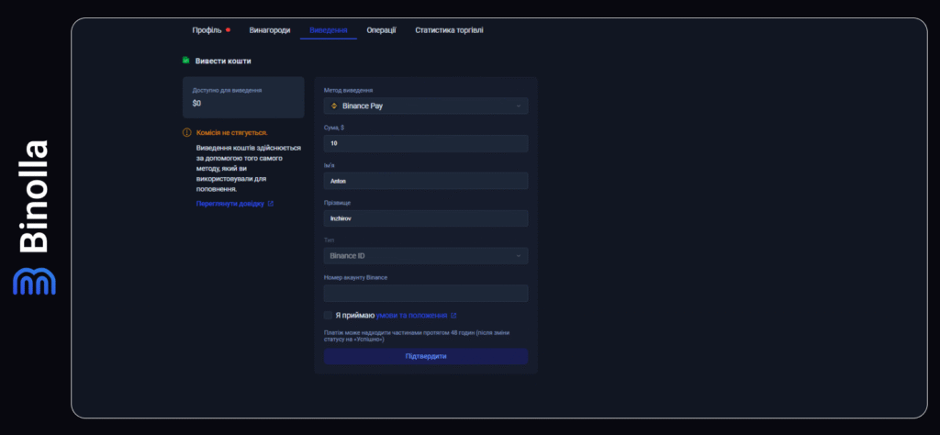Click the green wallet icon beside Вивести кошти
The image size is (940, 435).
186,61
